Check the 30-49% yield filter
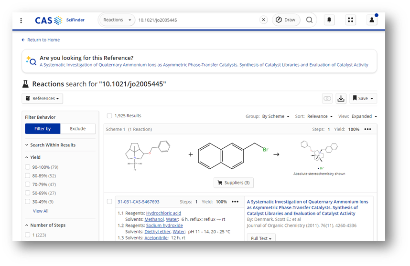This screenshot has width=410, height=266. pos(27,201)
